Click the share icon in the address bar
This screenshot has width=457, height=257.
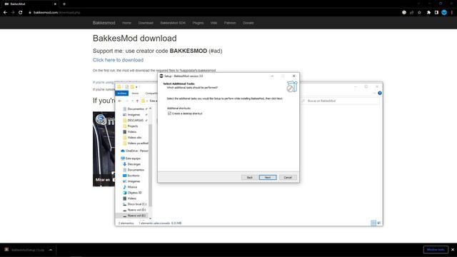pos(411,13)
